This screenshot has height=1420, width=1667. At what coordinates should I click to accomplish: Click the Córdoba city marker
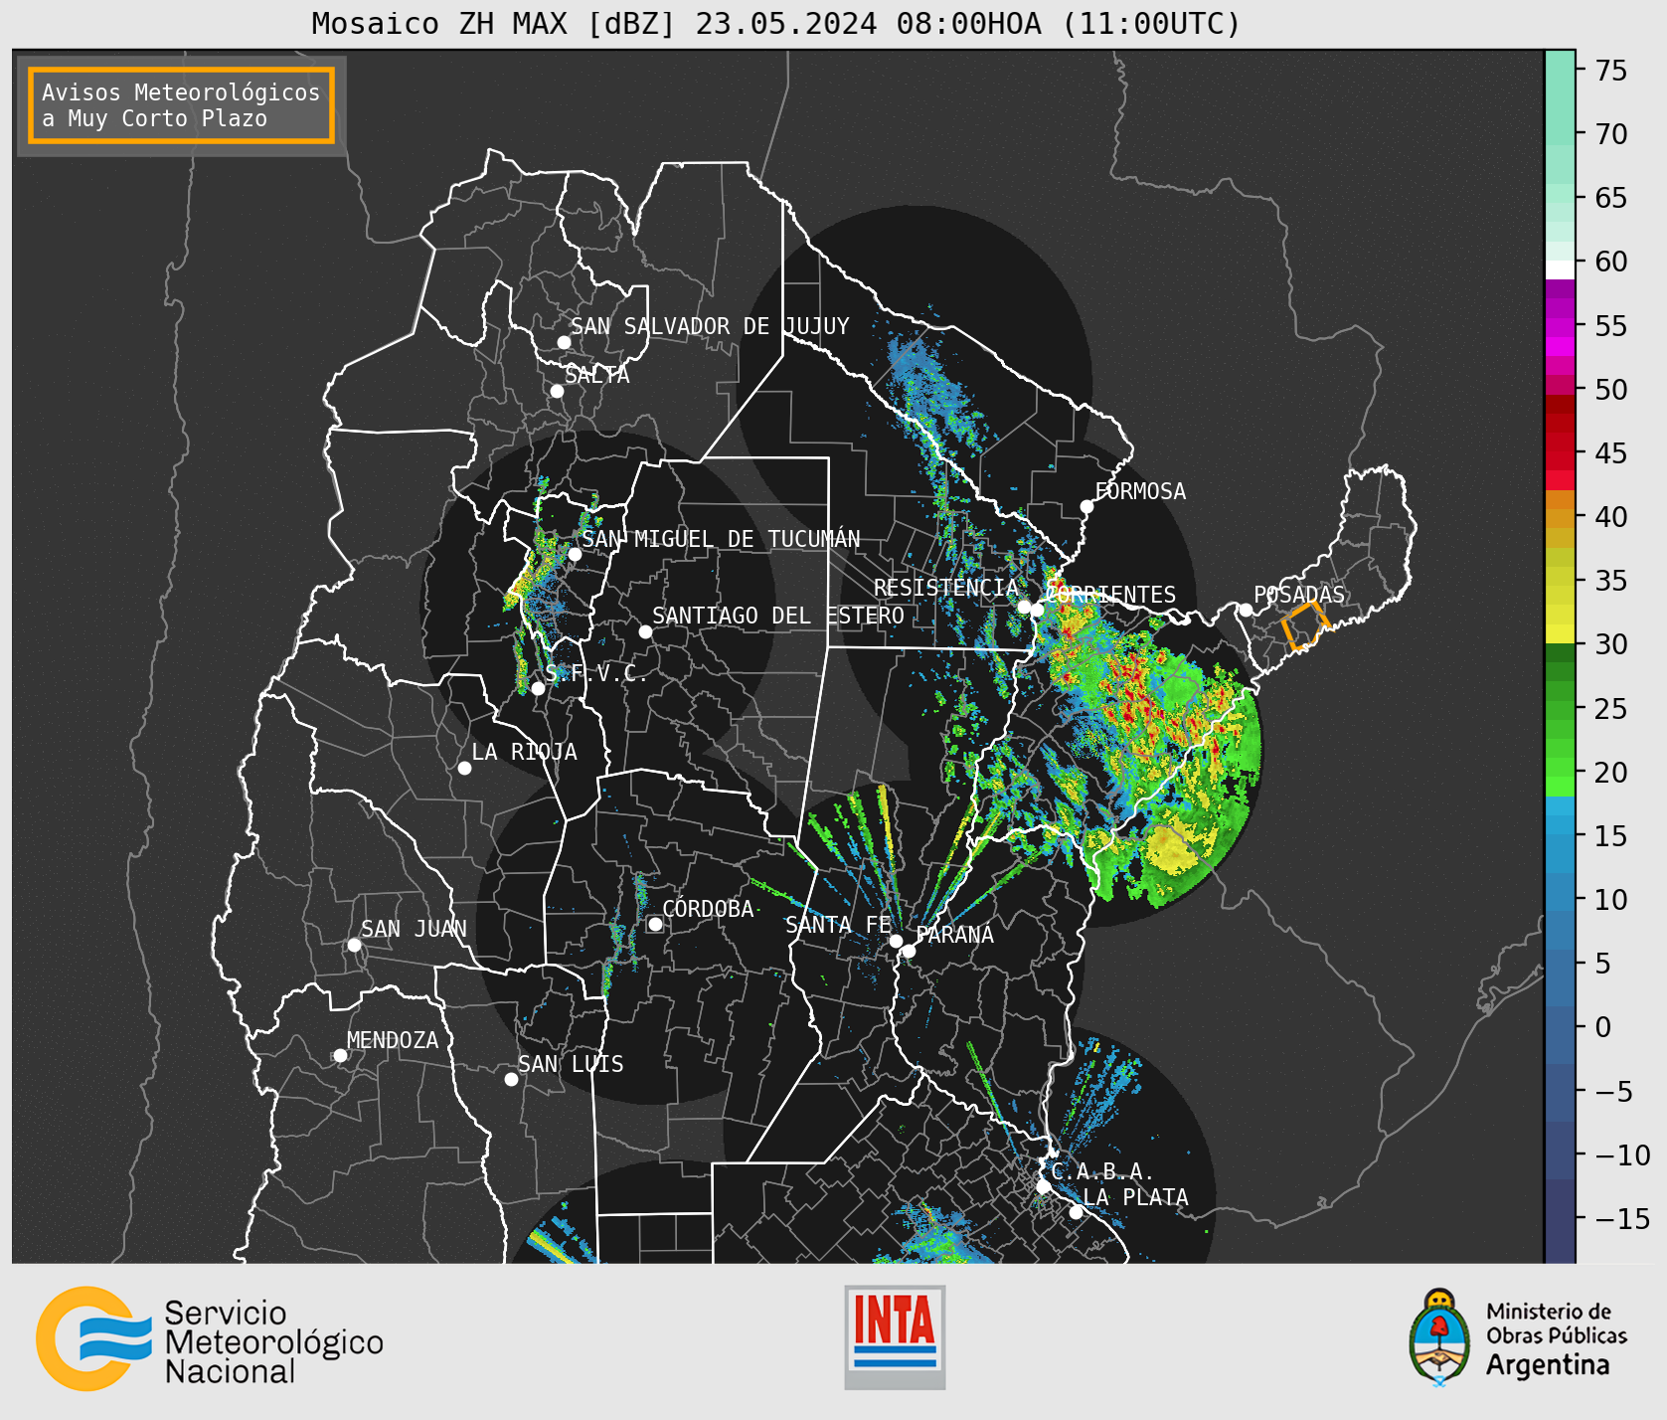[655, 924]
